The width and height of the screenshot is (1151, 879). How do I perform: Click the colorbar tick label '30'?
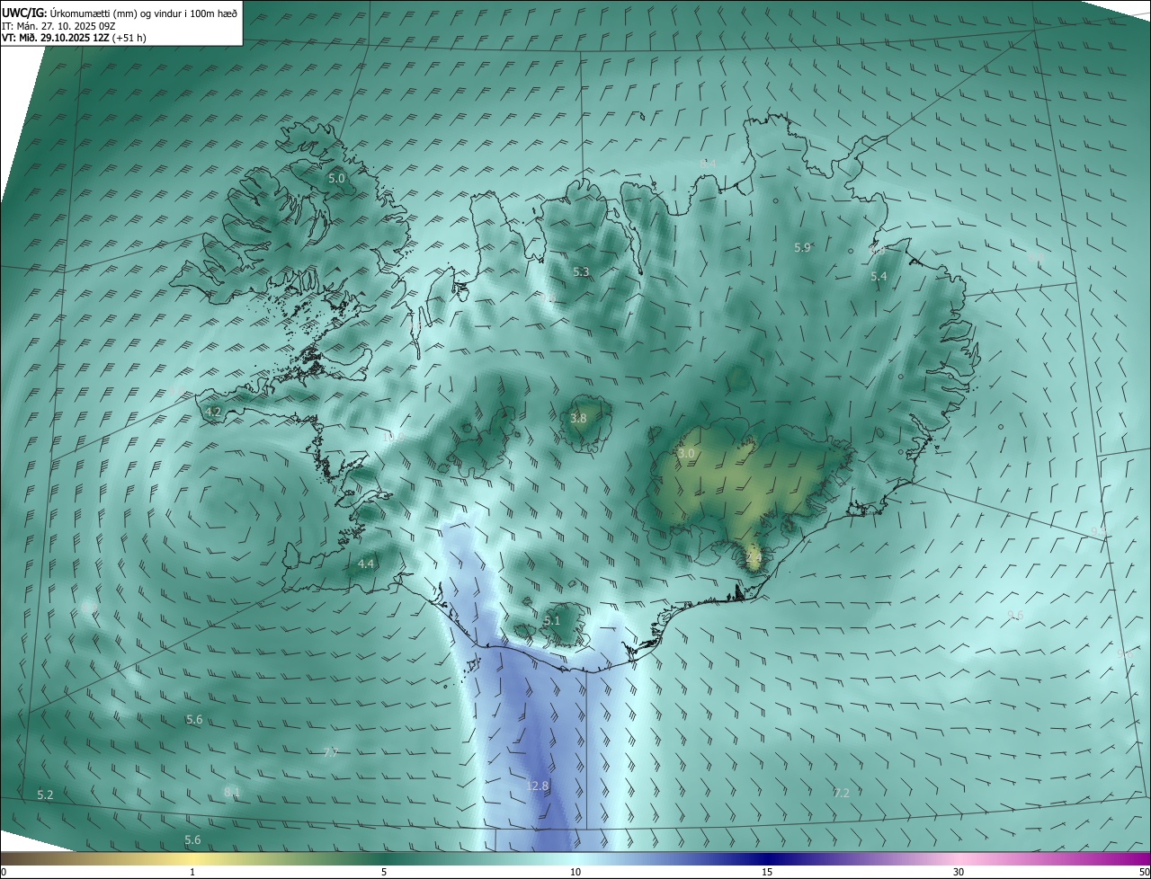tap(959, 872)
